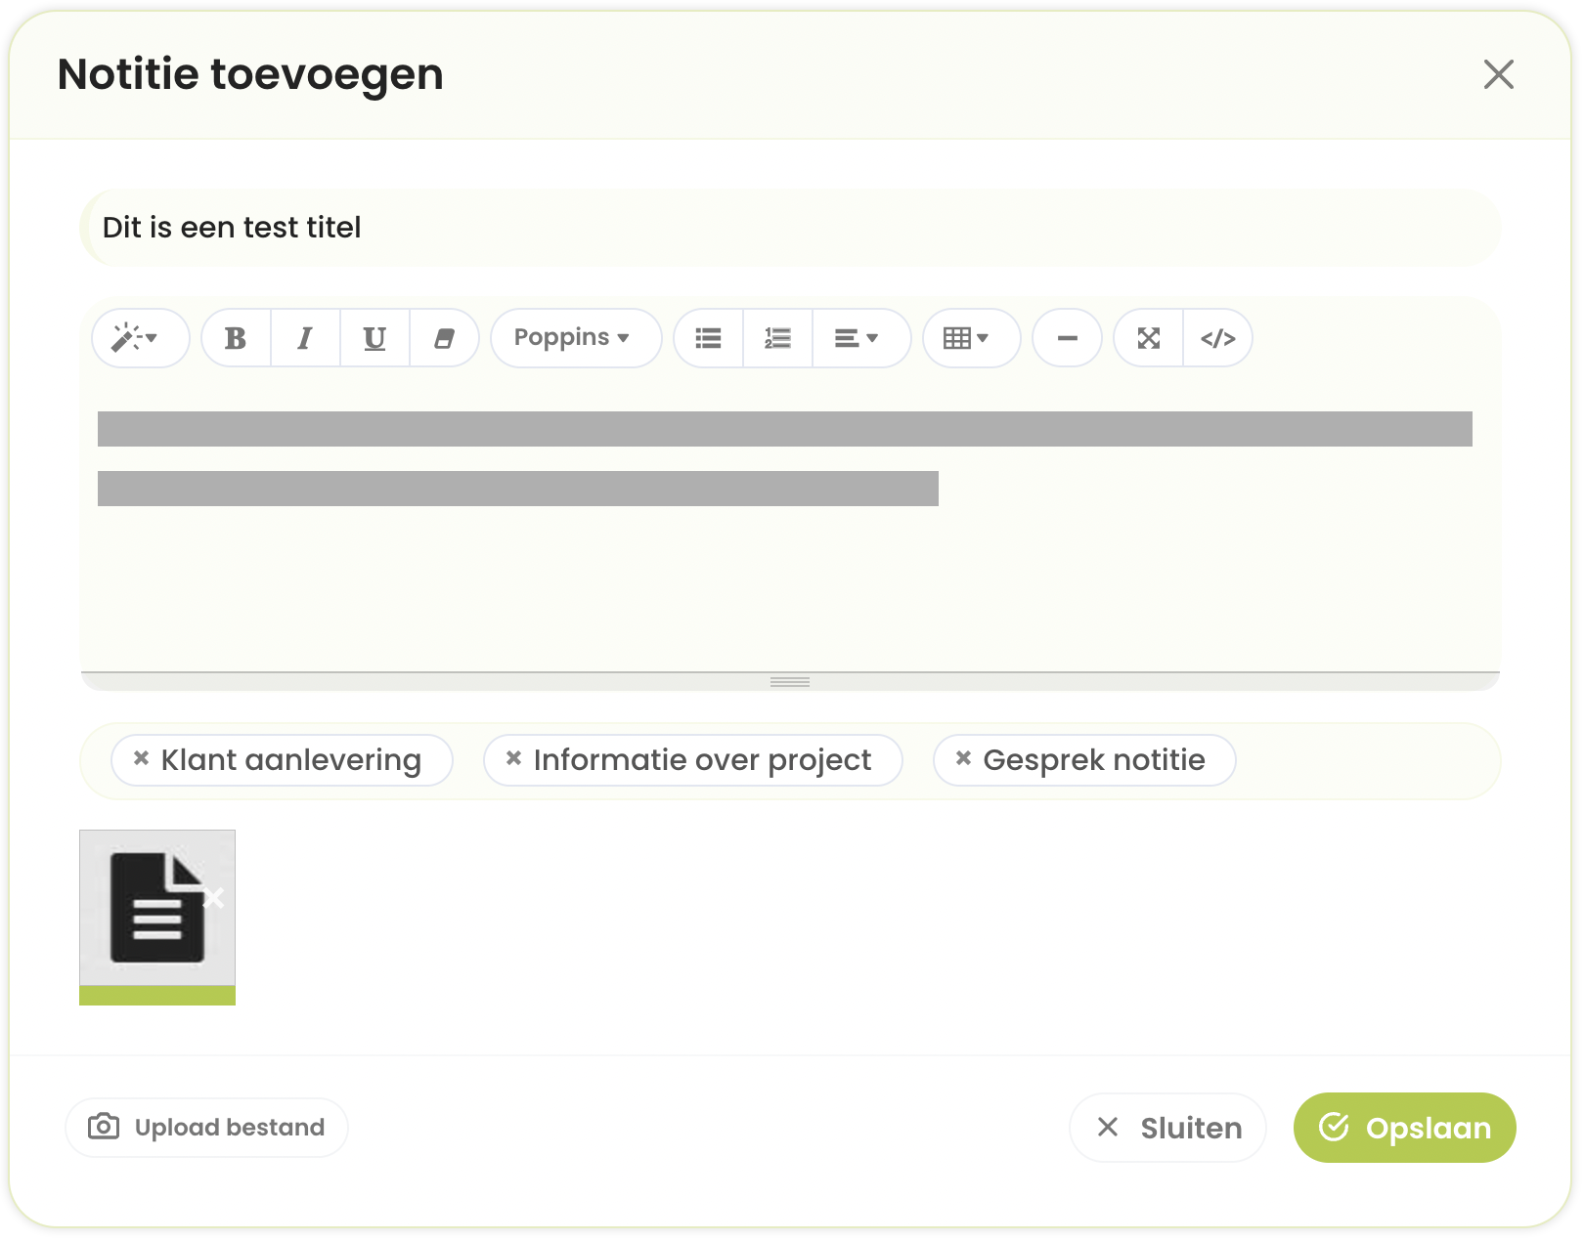Remove the Gesprek notitie tag
Viewport: 1584px width, 1241px height.
coord(963,758)
